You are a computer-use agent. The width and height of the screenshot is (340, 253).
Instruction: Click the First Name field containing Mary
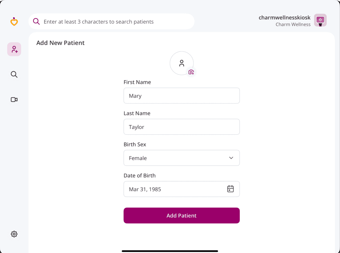coord(181,95)
